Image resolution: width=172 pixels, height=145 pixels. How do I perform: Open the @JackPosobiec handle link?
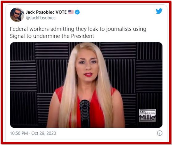pyautogui.click(x=40, y=18)
